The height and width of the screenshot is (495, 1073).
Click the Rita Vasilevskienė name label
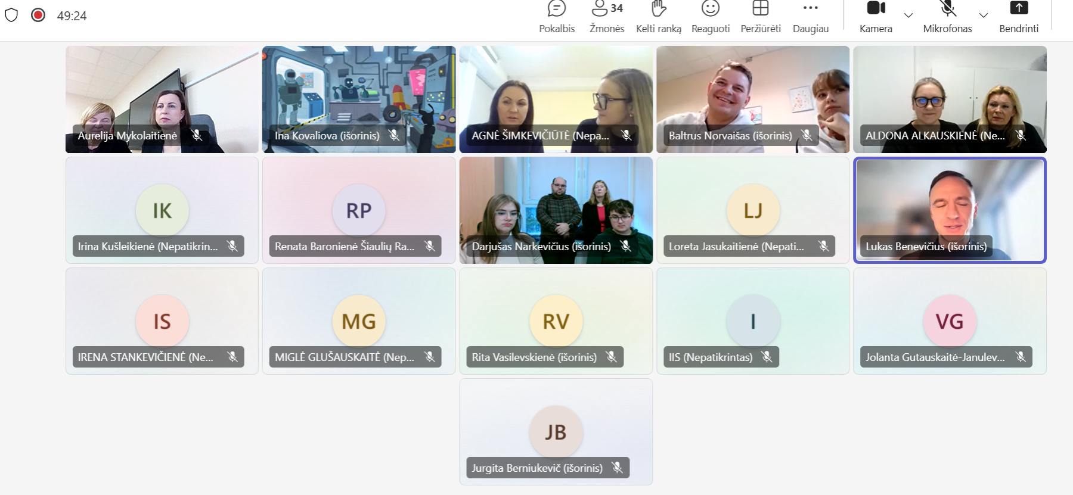click(x=534, y=357)
